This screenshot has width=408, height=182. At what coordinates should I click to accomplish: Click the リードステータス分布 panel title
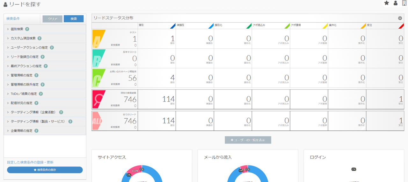[x=113, y=18]
